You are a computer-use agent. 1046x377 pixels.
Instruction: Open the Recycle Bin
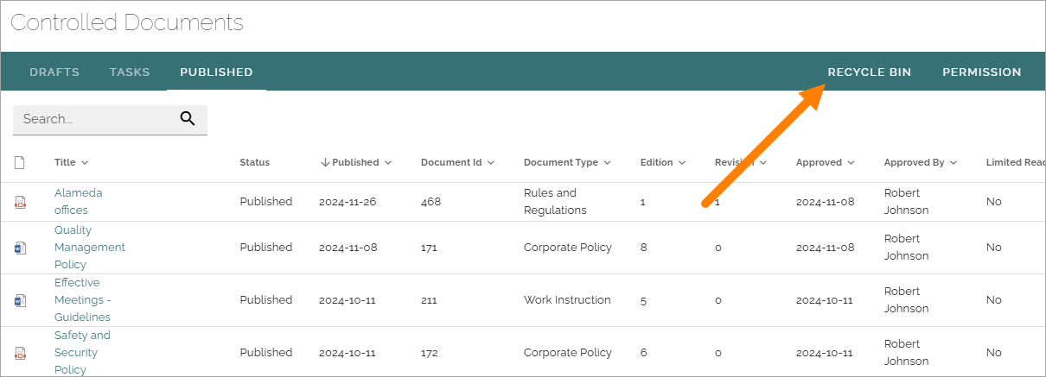pos(870,72)
